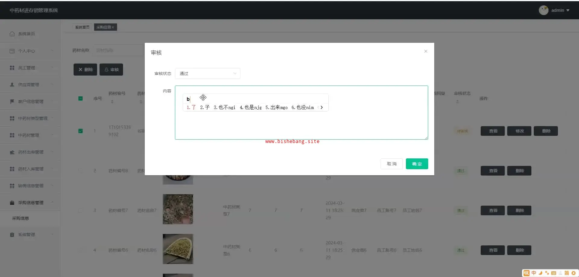Click the 员工管理 grid icon in sidebar
This screenshot has width=579, height=277.
[x=12, y=68]
